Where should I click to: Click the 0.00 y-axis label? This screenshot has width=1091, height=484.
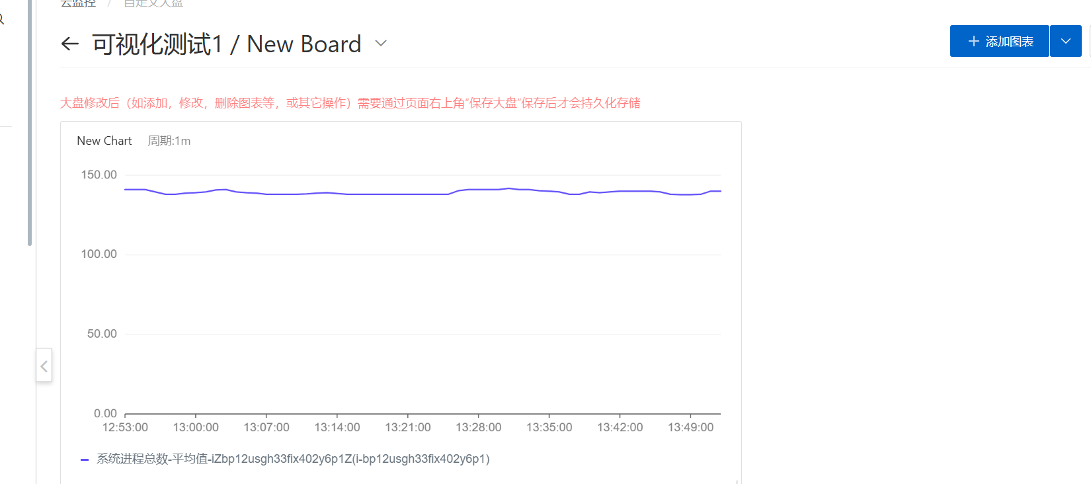click(105, 413)
